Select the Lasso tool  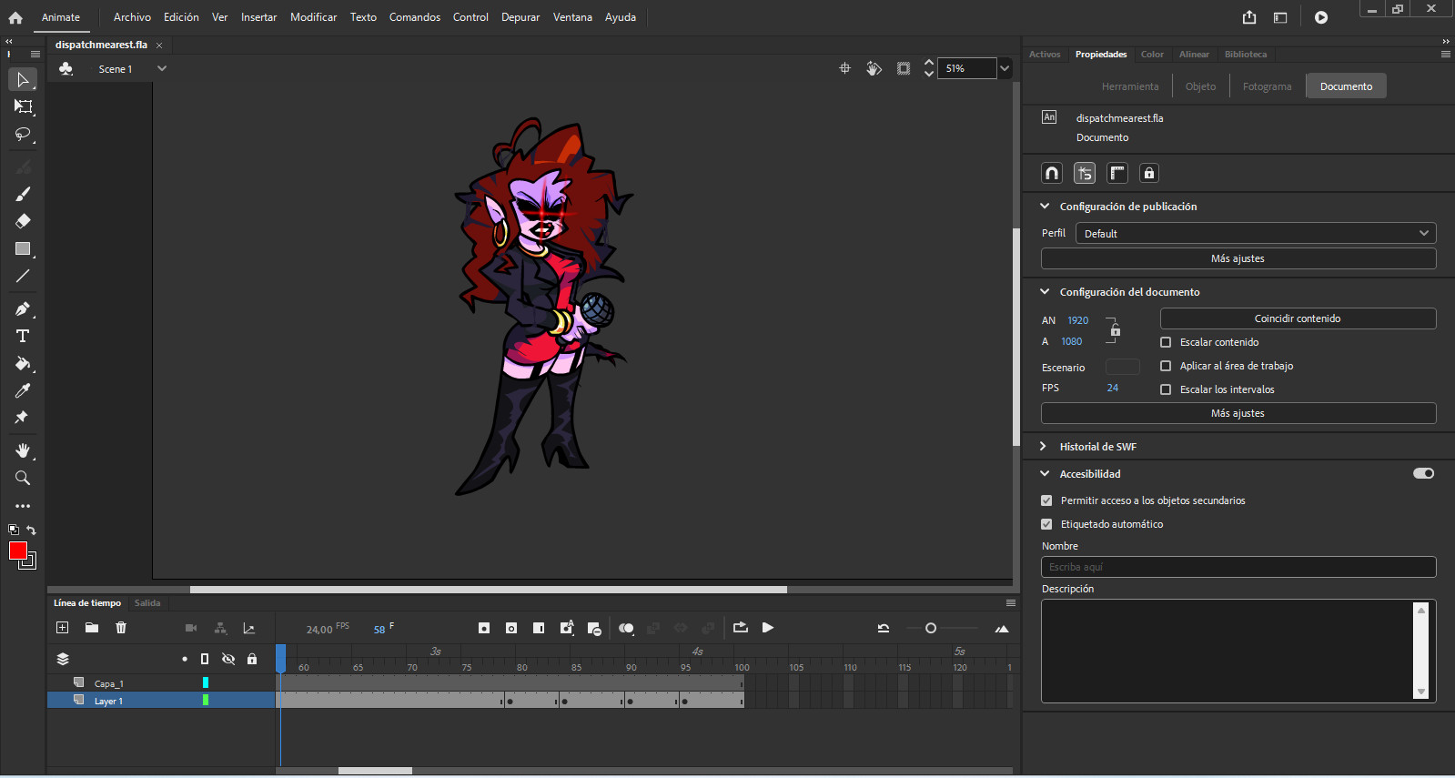(23, 135)
